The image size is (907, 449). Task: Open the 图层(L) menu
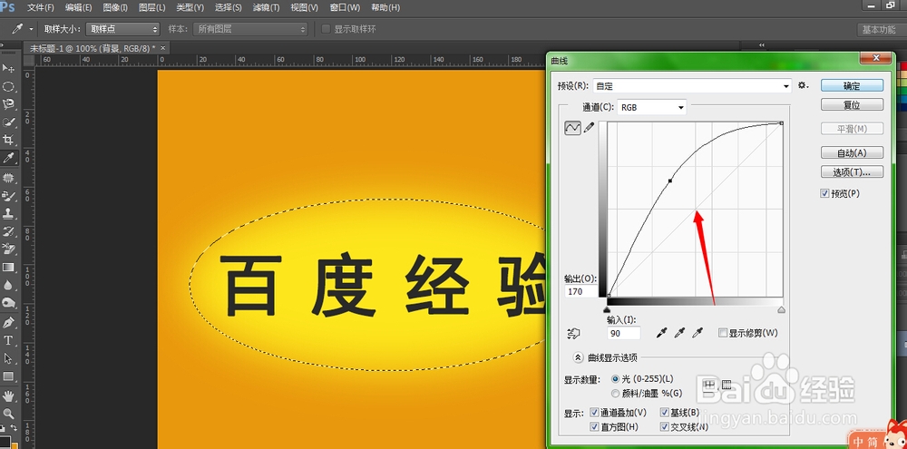click(152, 7)
